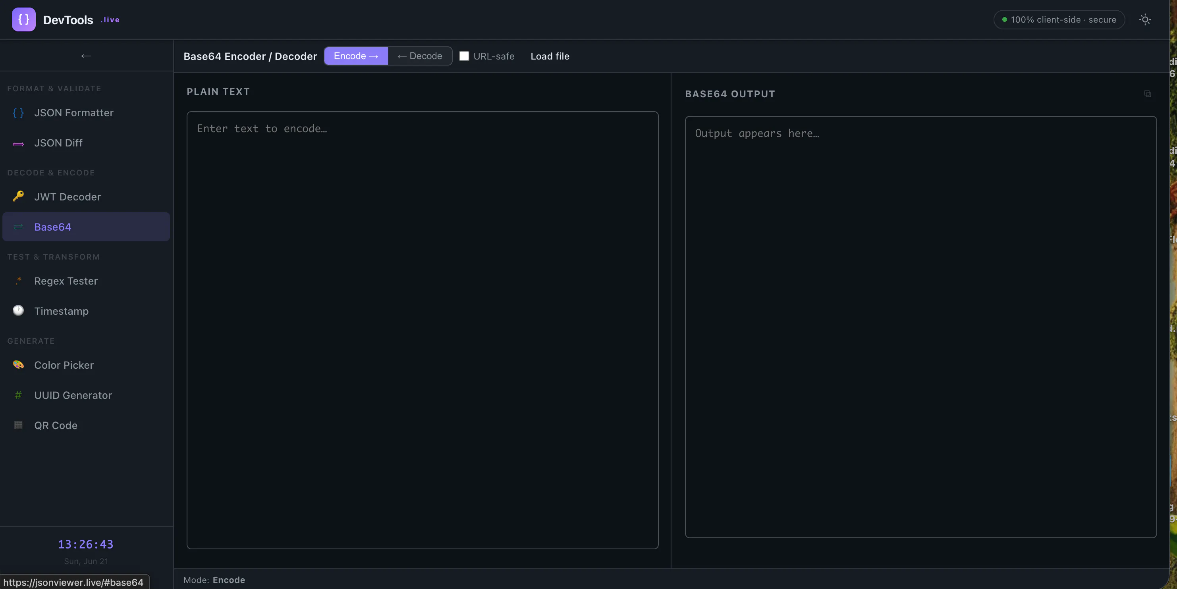Click the 'BASE64 OUTPUT' panel label
Image resolution: width=1177 pixels, height=589 pixels.
pos(730,94)
